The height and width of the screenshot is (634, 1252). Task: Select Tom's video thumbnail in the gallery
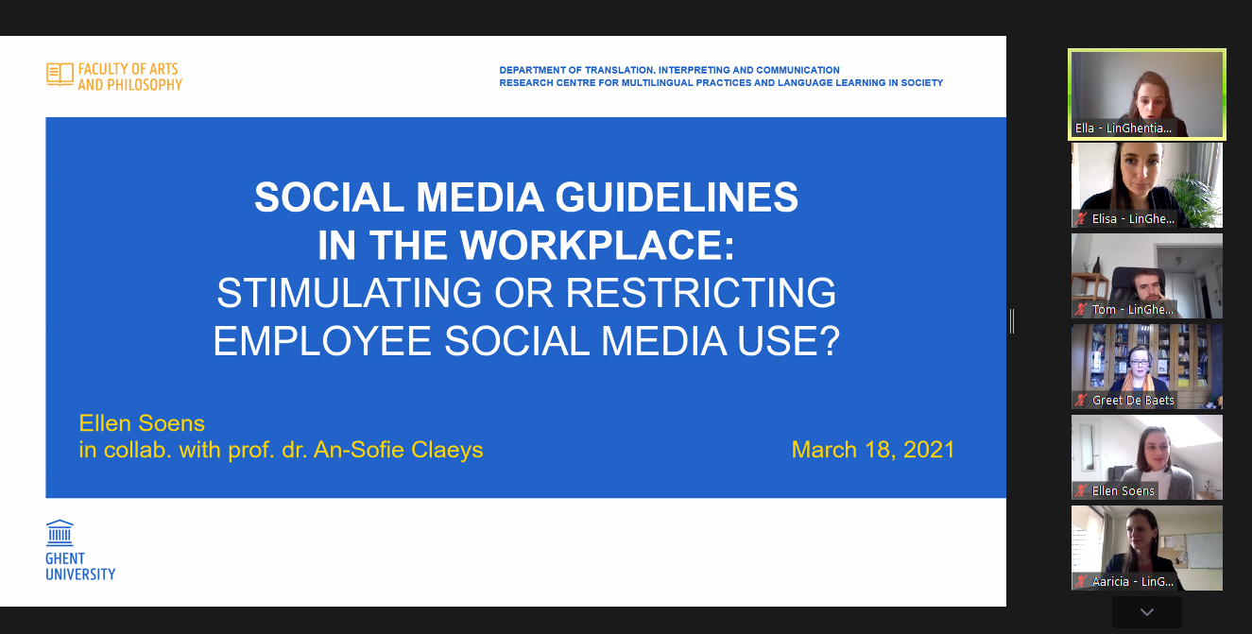[1146, 276]
